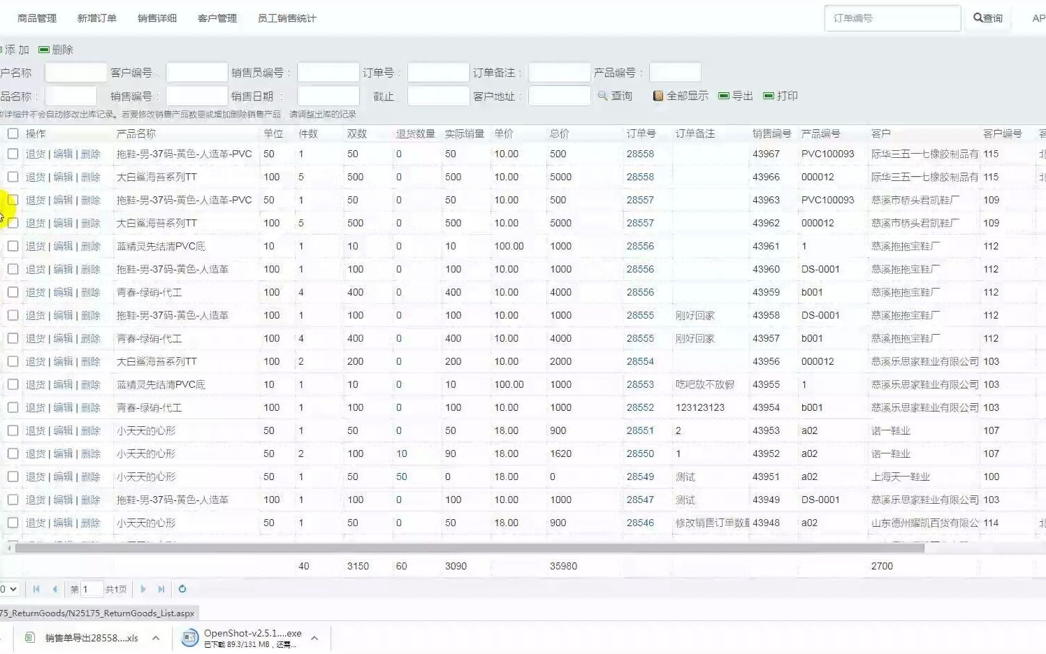1046x654 pixels.
Task: Open the 员工销售统计 menu
Action: 287,18
